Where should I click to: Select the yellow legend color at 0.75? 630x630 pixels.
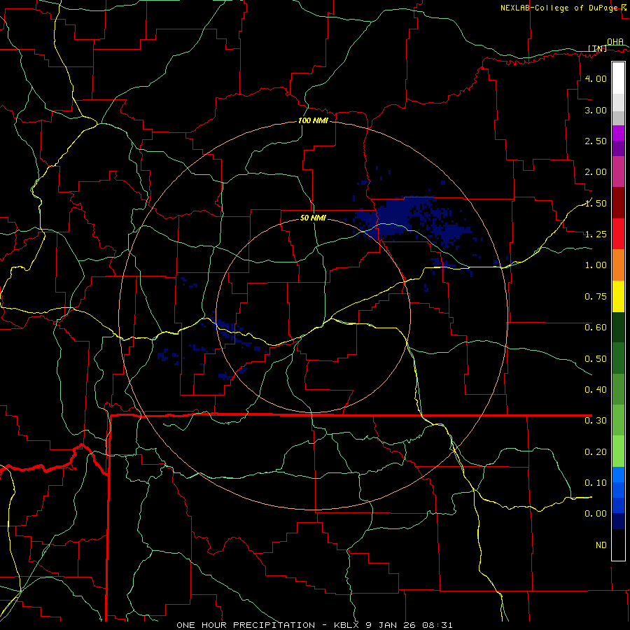click(618, 296)
